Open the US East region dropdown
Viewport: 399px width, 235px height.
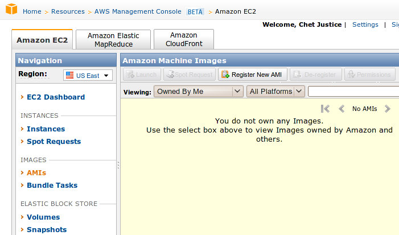[88, 75]
